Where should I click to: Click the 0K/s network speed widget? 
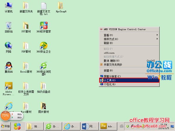click(17, 116)
